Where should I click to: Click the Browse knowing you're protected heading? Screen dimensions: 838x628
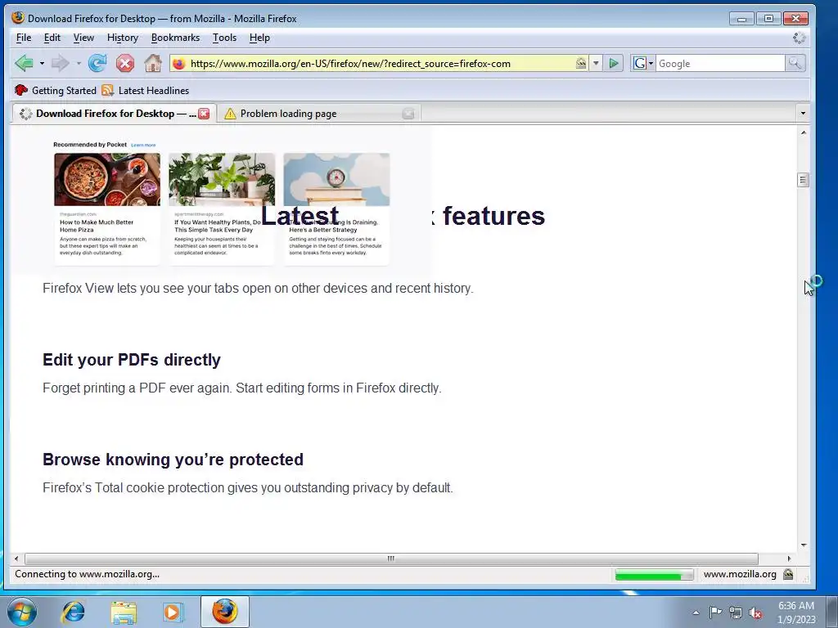pos(173,460)
